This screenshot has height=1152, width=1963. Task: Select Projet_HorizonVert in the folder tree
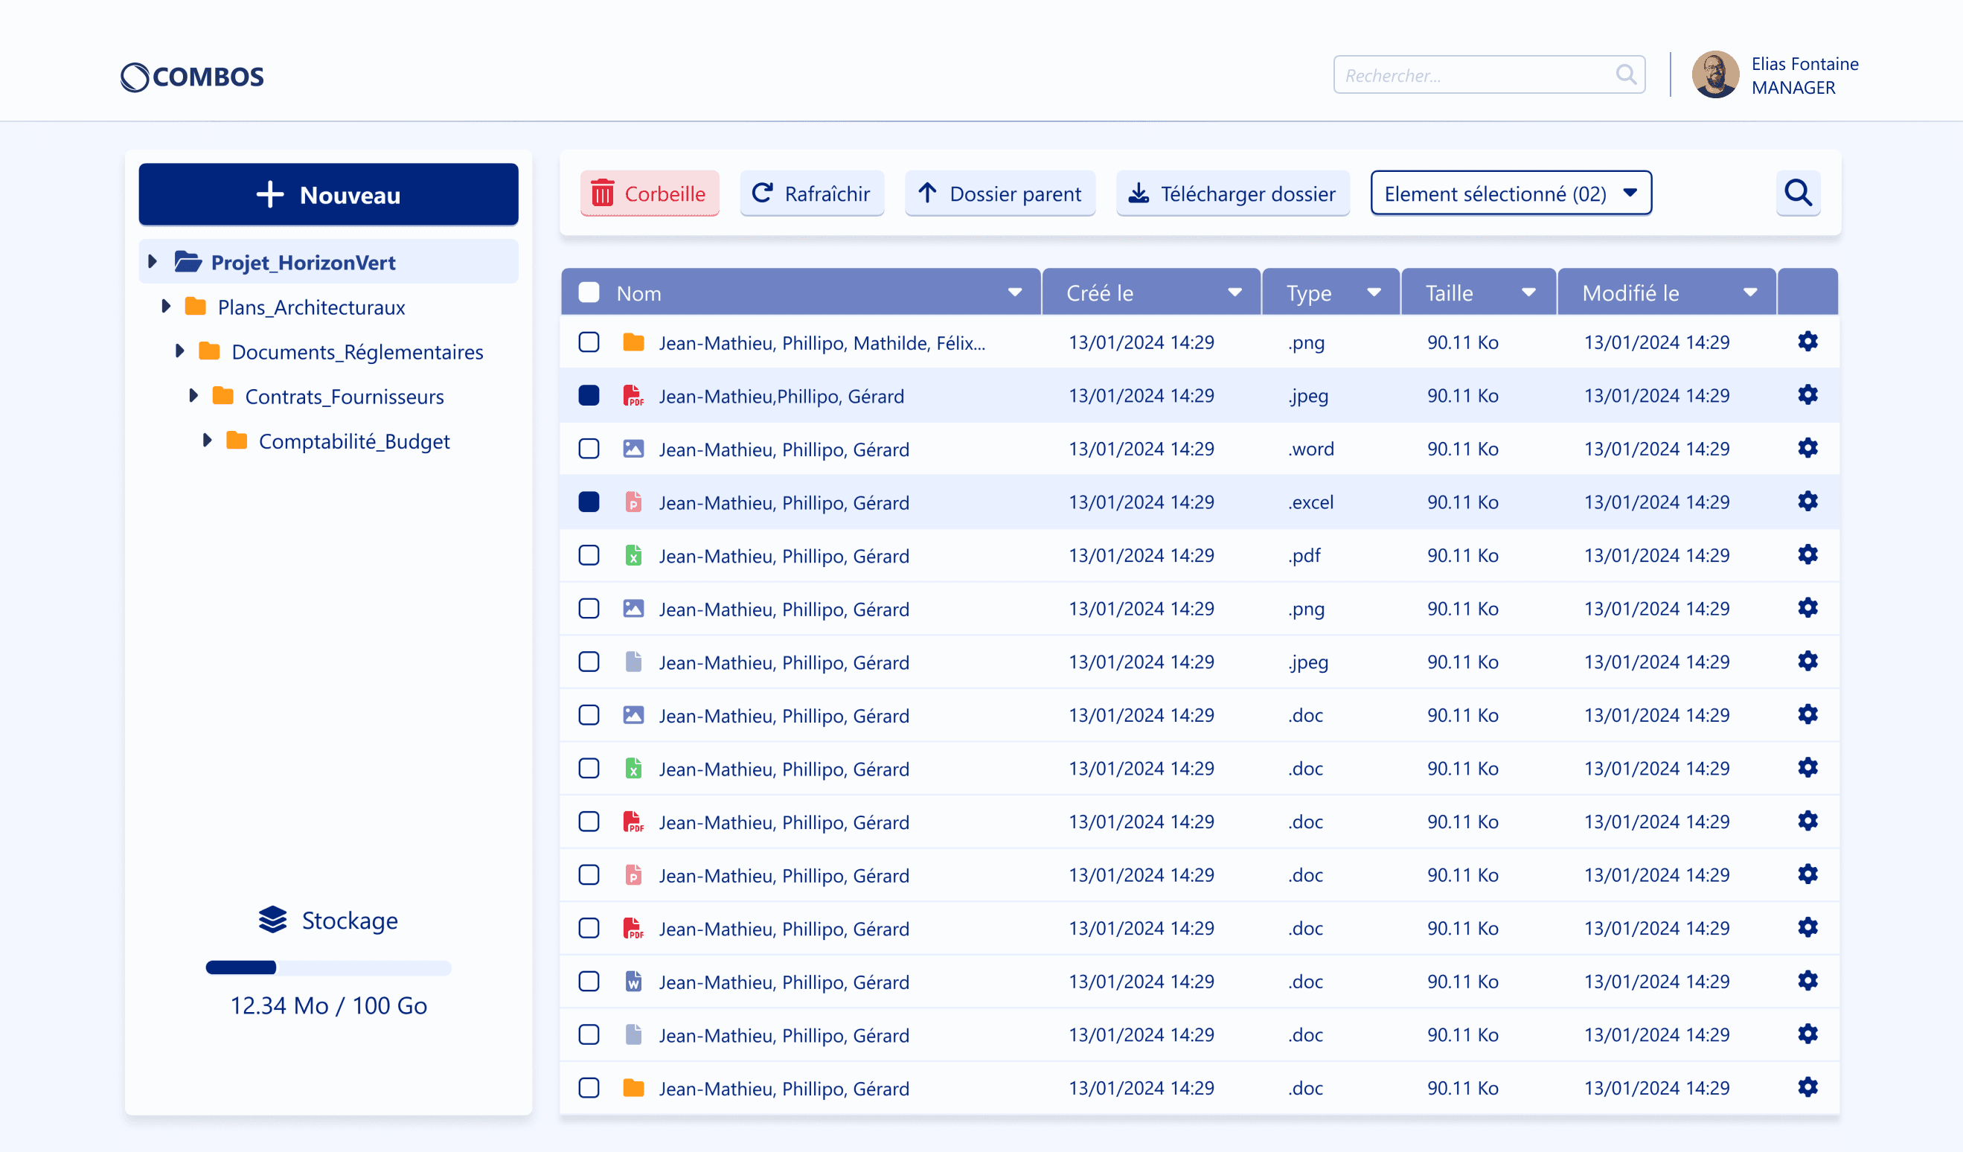(328, 262)
